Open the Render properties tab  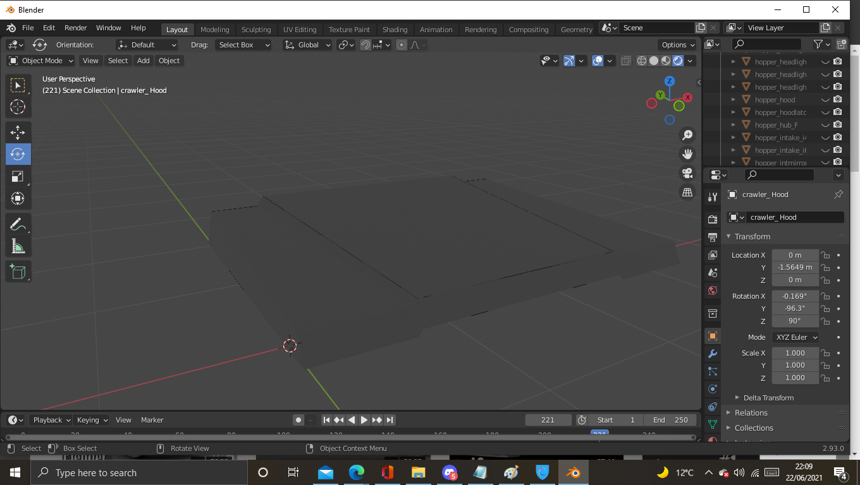coord(713,219)
